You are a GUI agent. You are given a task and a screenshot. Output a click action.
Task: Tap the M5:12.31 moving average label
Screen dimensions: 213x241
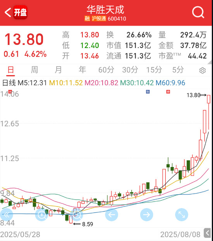pyautogui.click(x=32, y=83)
